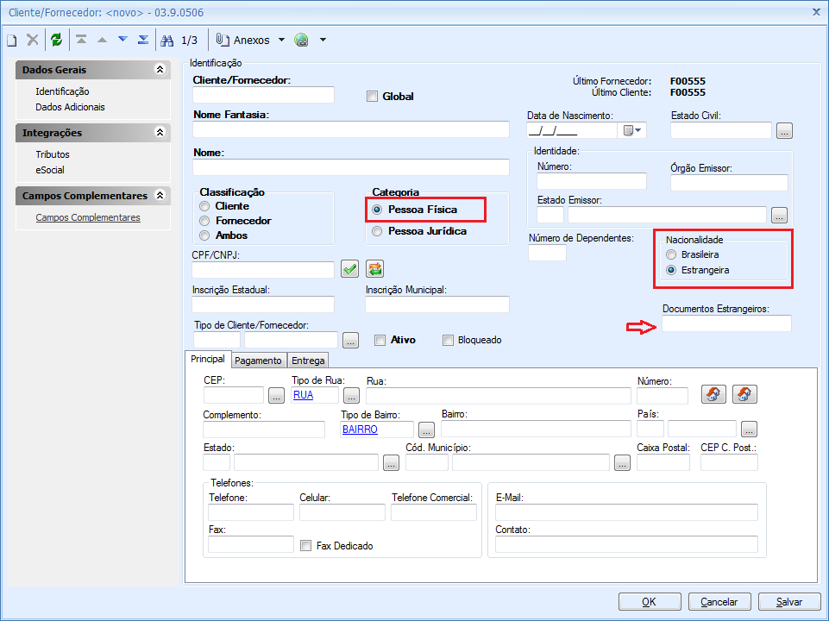This screenshot has height=621, width=829.
Task: Focus the E-Mail input field
Action: [626, 512]
